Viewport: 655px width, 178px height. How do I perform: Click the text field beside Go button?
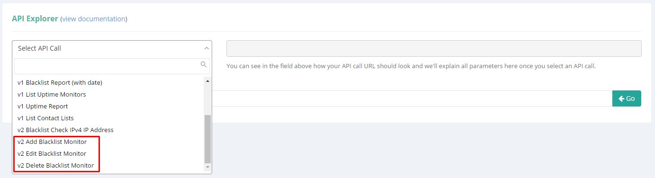pyautogui.click(x=412, y=98)
